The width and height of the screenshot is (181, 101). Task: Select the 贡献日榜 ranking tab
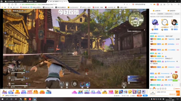point(153,14)
